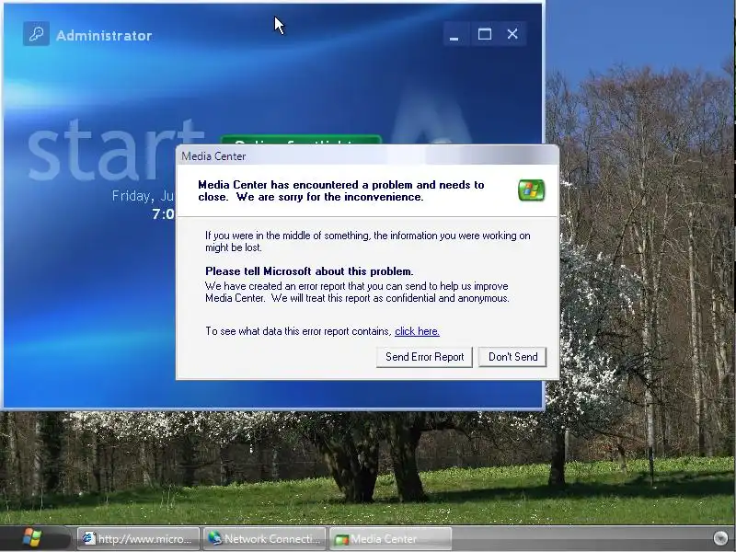Image resolution: width=736 pixels, height=552 pixels.
Task: Click the 'Please tell Microsoft about this problem.' heading
Action: click(x=309, y=271)
